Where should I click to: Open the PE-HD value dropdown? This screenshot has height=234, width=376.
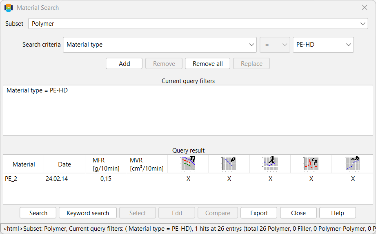323,45
